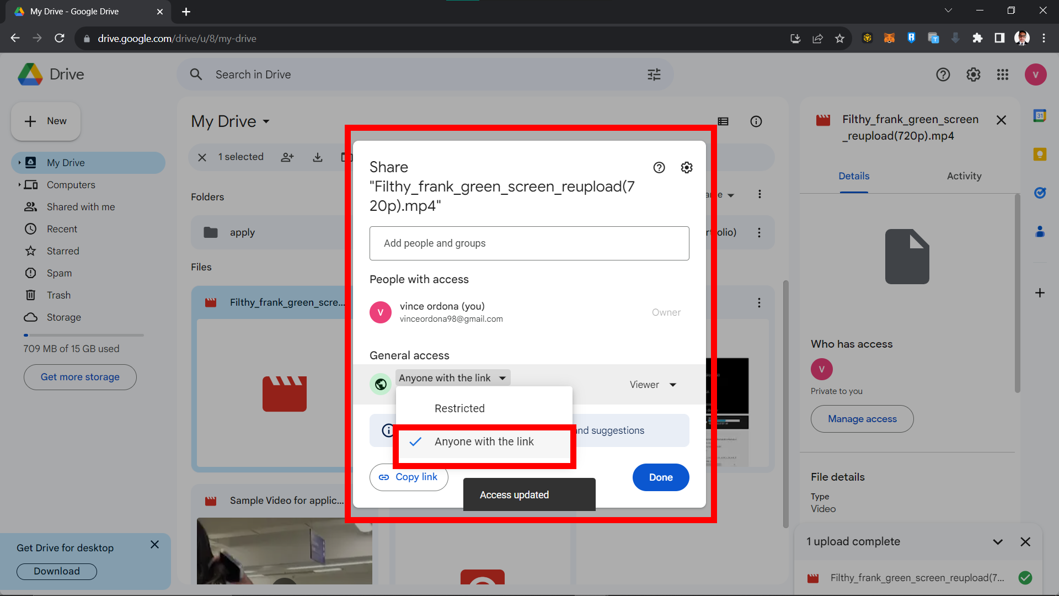Select the Restricted access option
This screenshot has width=1059, height=596.
click(x=459, y=408)
